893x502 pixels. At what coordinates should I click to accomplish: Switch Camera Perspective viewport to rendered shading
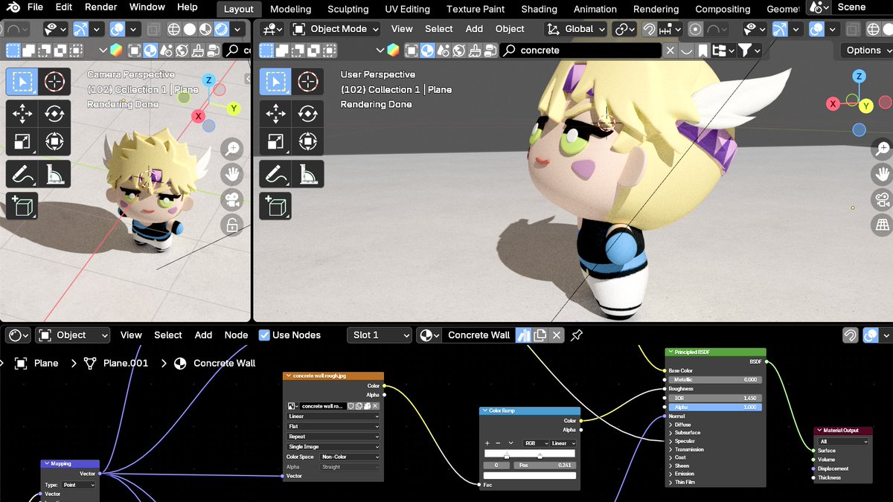[221, 30]
